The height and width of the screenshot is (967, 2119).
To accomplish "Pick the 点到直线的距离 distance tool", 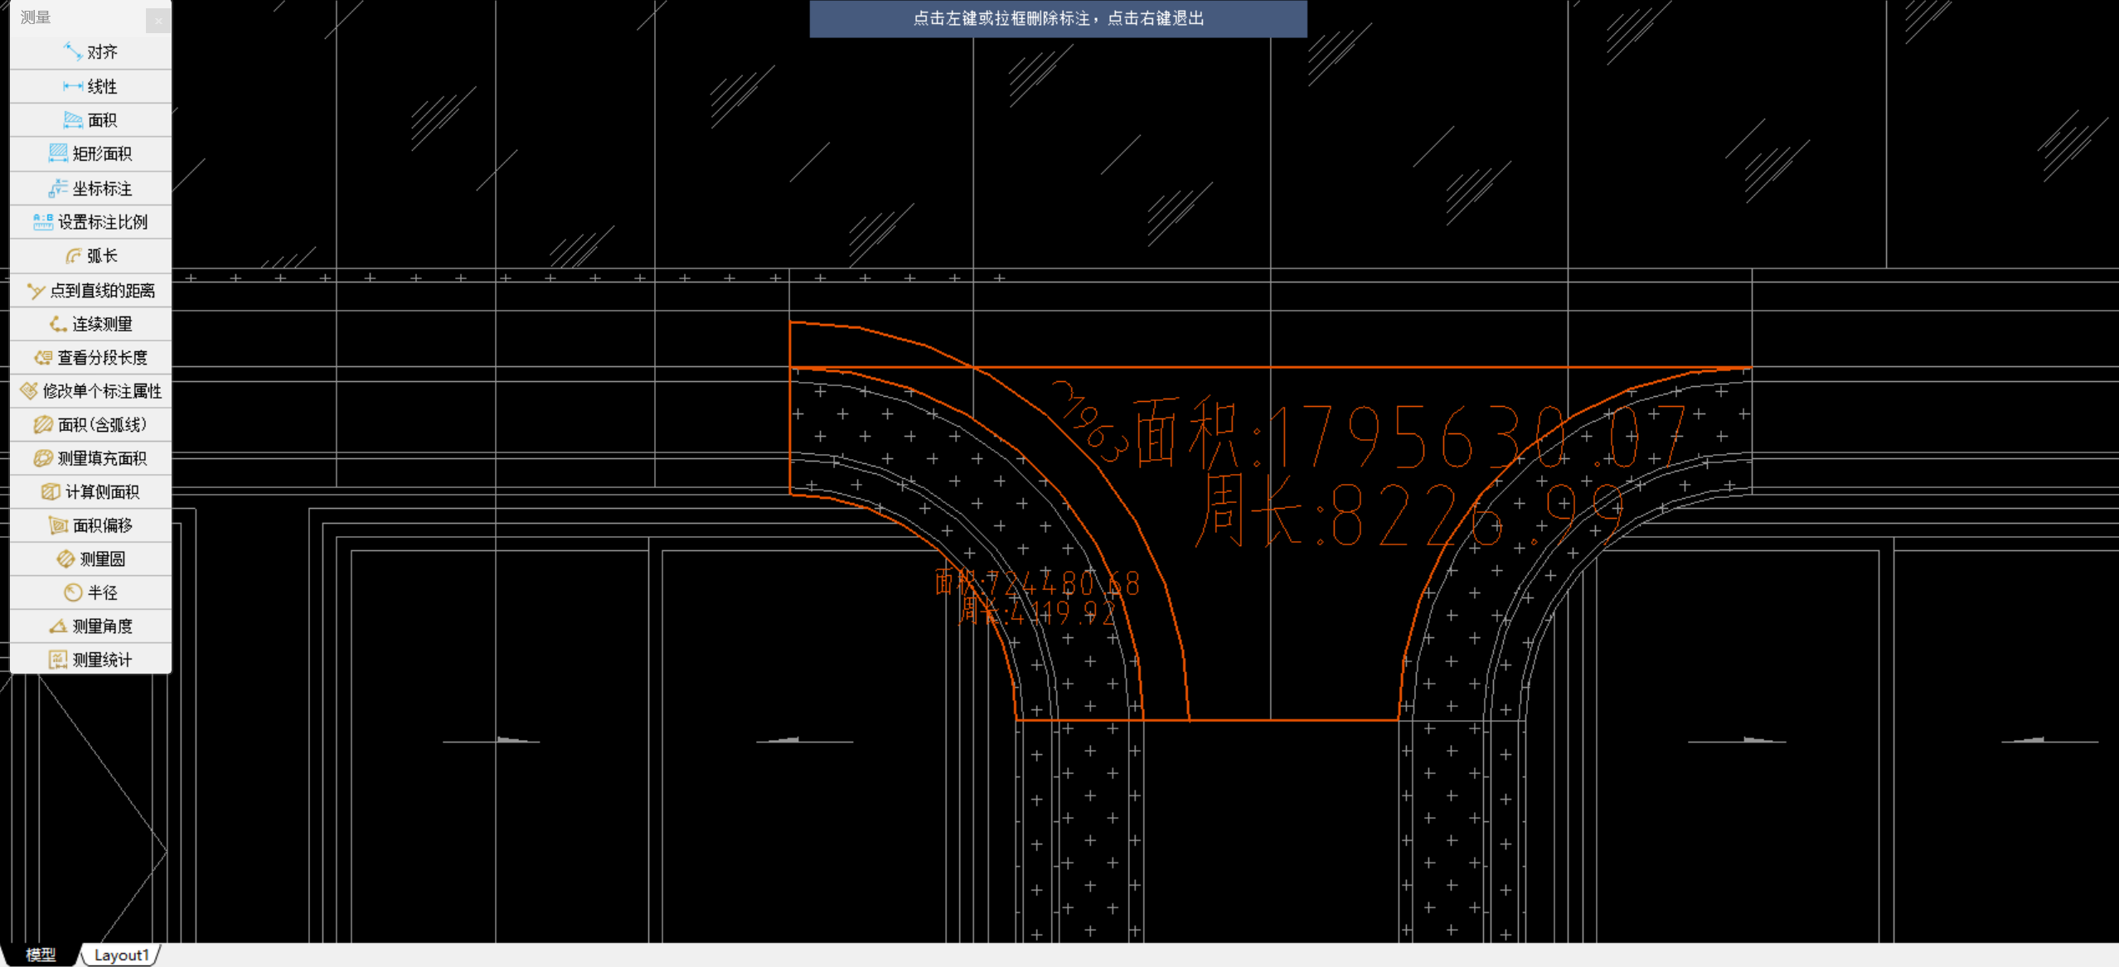I will click(x=91, y=291).
